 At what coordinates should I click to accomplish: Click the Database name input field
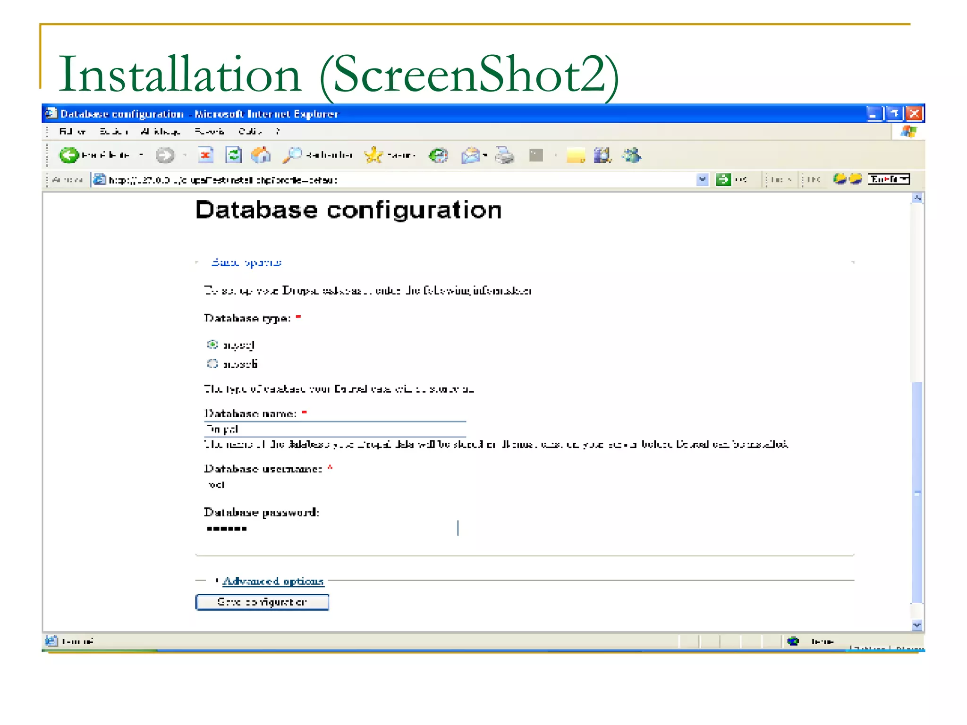point(335,429)
